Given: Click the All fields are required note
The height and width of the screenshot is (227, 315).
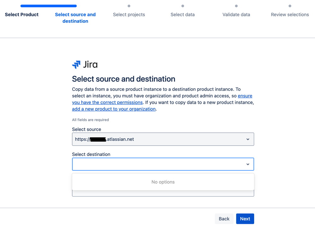Looking at the screenshot, I should coord(90,120).
